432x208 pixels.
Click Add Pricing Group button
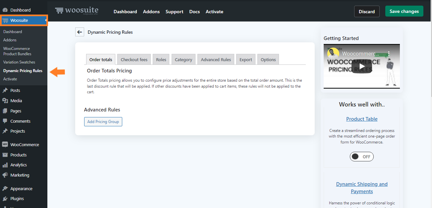(103, 122)
